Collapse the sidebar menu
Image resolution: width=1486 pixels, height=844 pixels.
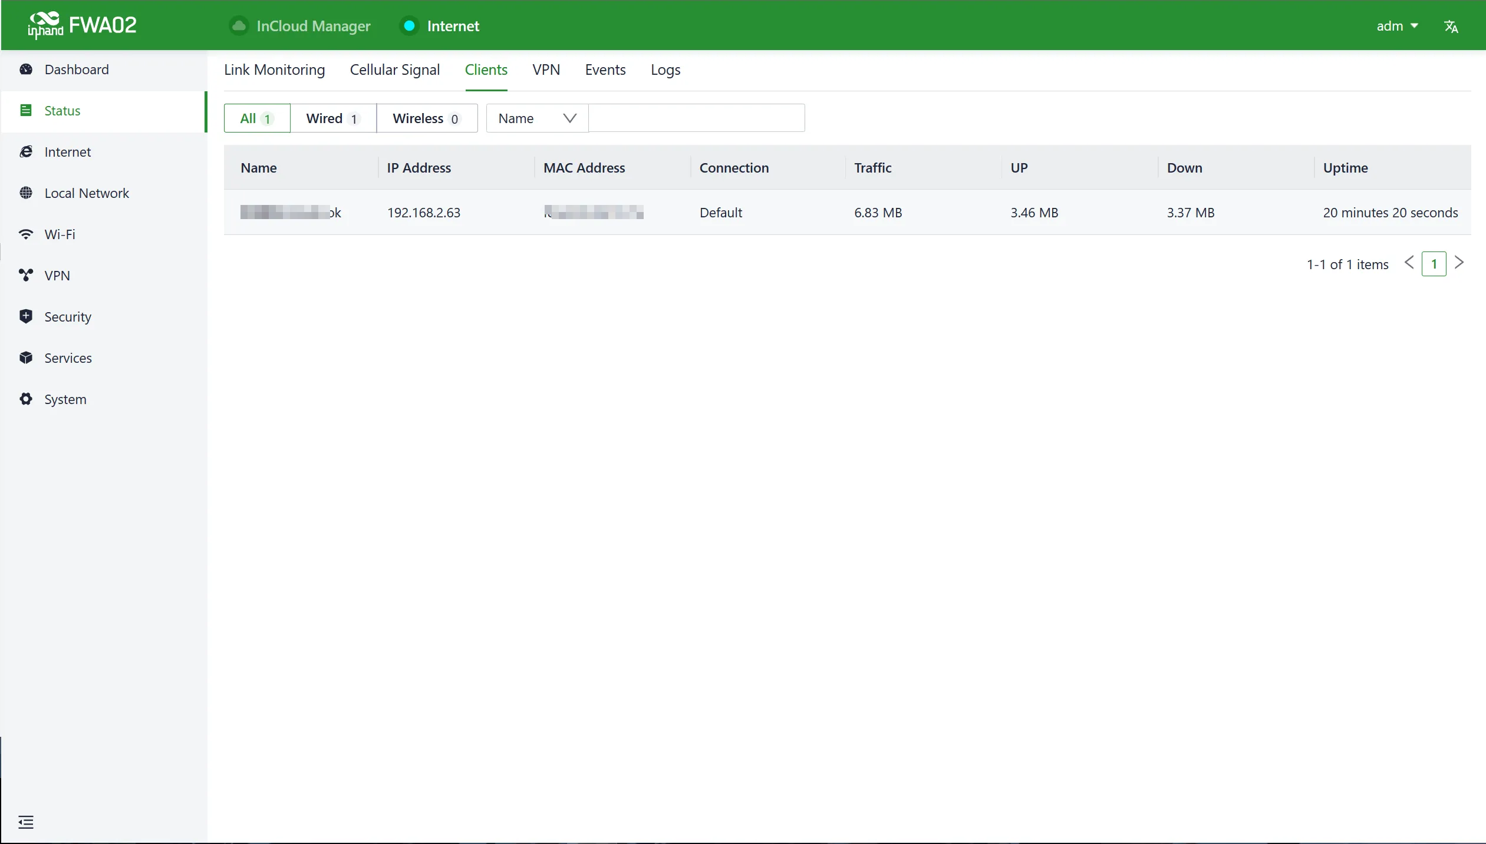coord(26,822)
